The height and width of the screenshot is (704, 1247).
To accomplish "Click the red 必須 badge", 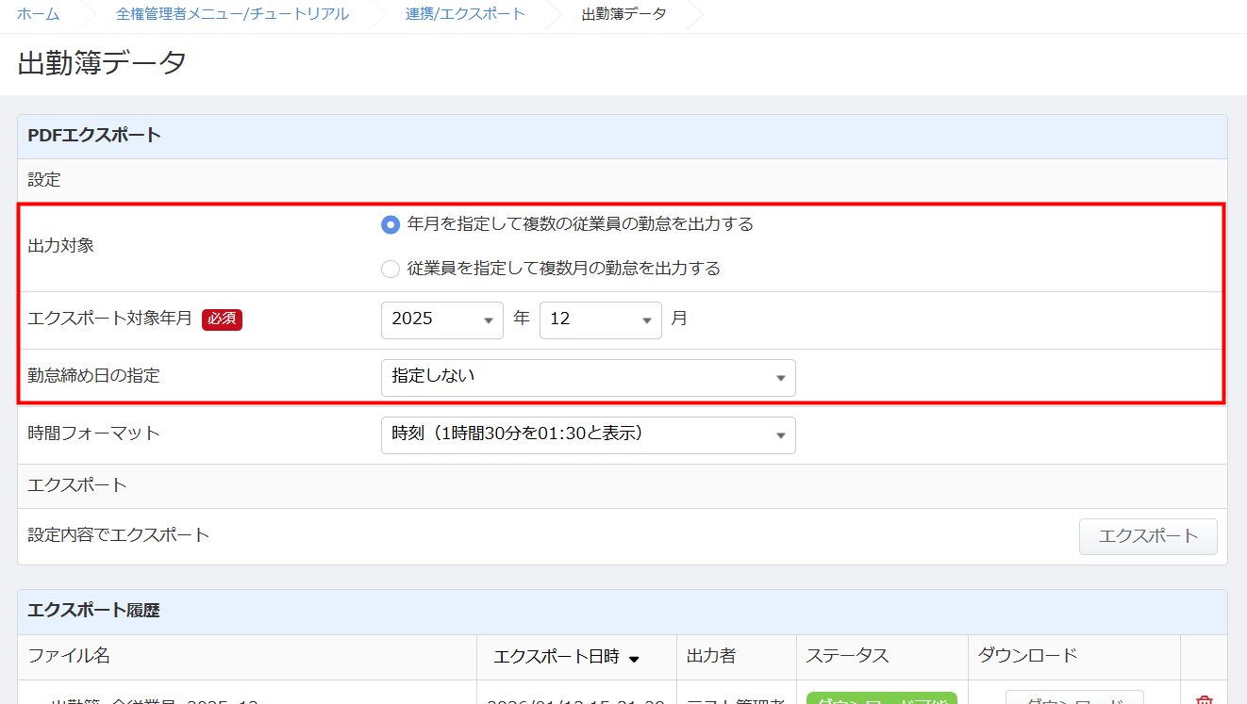I will [222, 319].
